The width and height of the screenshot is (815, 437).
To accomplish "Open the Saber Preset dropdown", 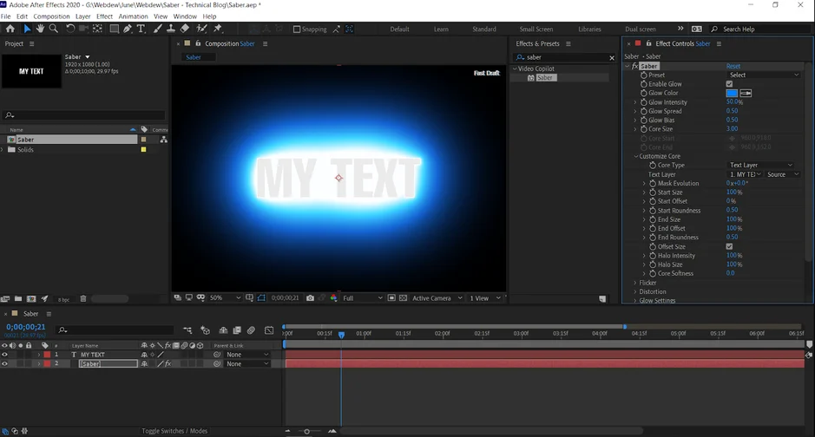I will click(762, 75).
